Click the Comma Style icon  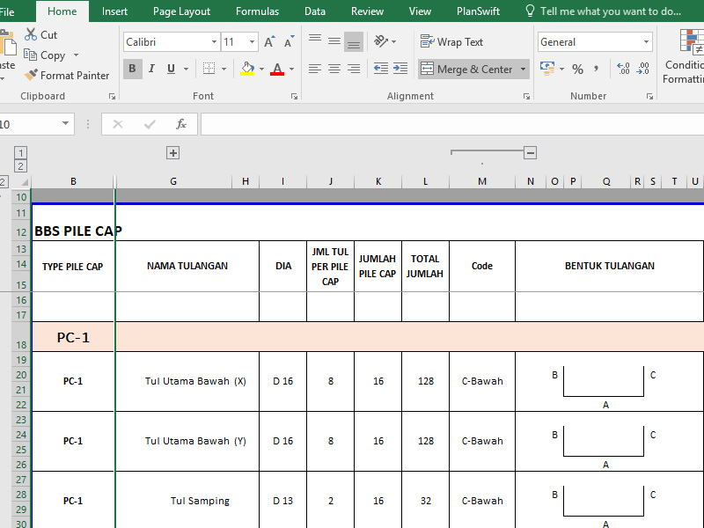[595, 69]
